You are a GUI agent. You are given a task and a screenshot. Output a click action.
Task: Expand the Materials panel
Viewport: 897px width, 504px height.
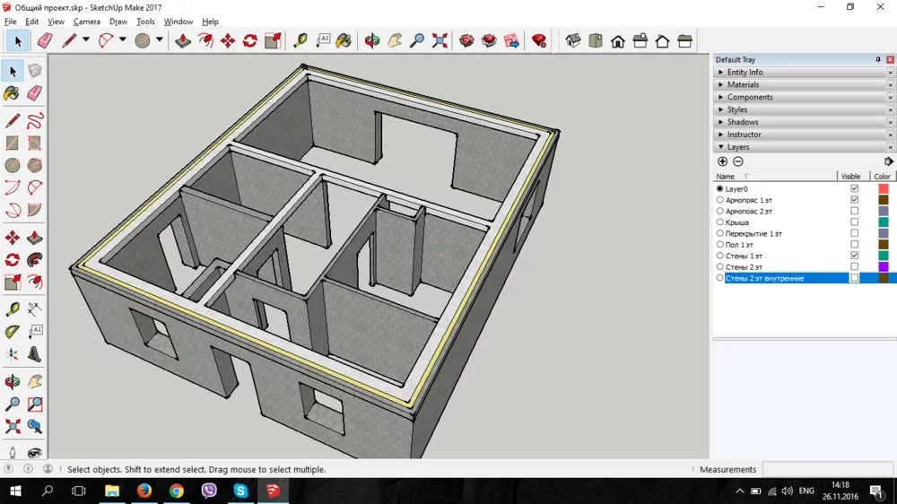[x=743, y=84]
